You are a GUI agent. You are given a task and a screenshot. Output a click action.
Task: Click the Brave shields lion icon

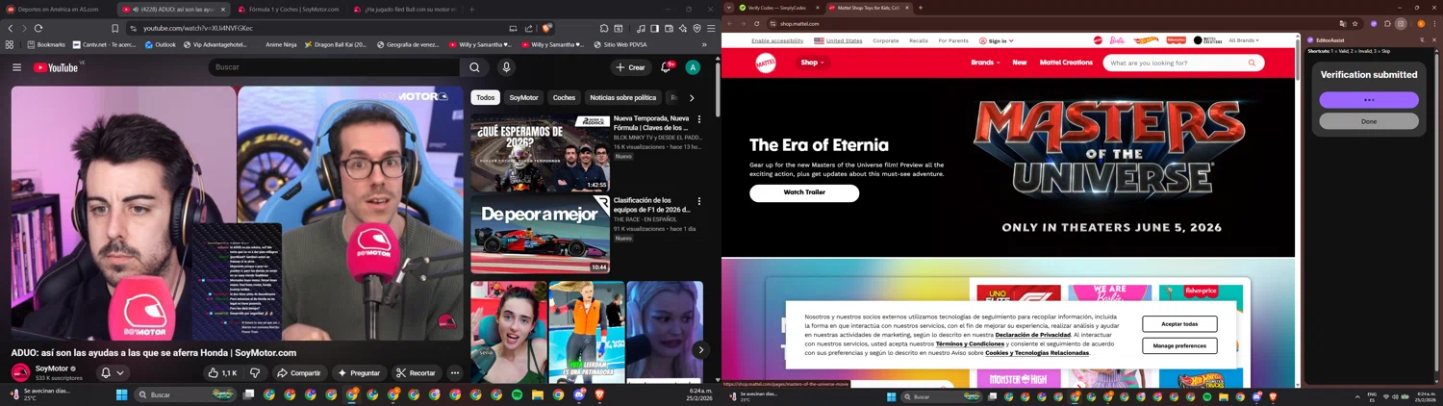pos(546,29)
